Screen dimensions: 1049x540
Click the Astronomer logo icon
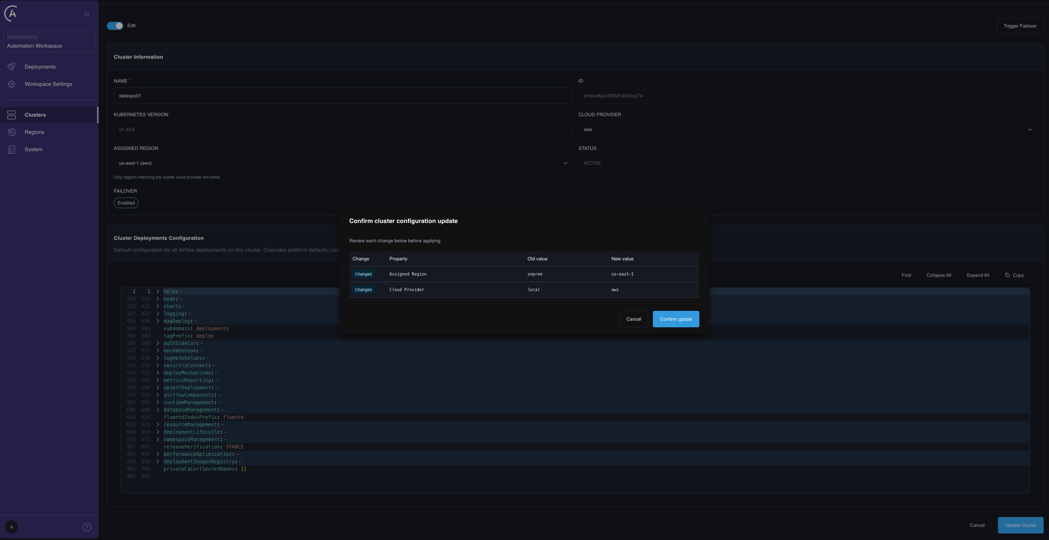coord(11,14)
